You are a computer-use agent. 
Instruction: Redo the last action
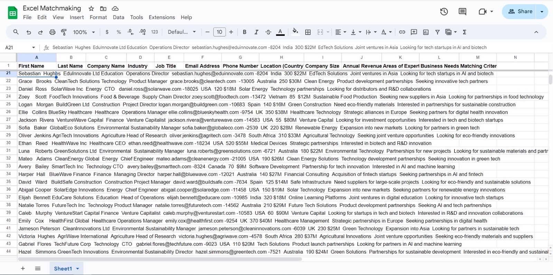(40, 32)
